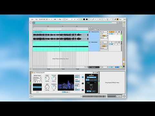Open the scale dropdown in dark panel
The width and height of the screenshot is (155, 116).
pos(91,83)
